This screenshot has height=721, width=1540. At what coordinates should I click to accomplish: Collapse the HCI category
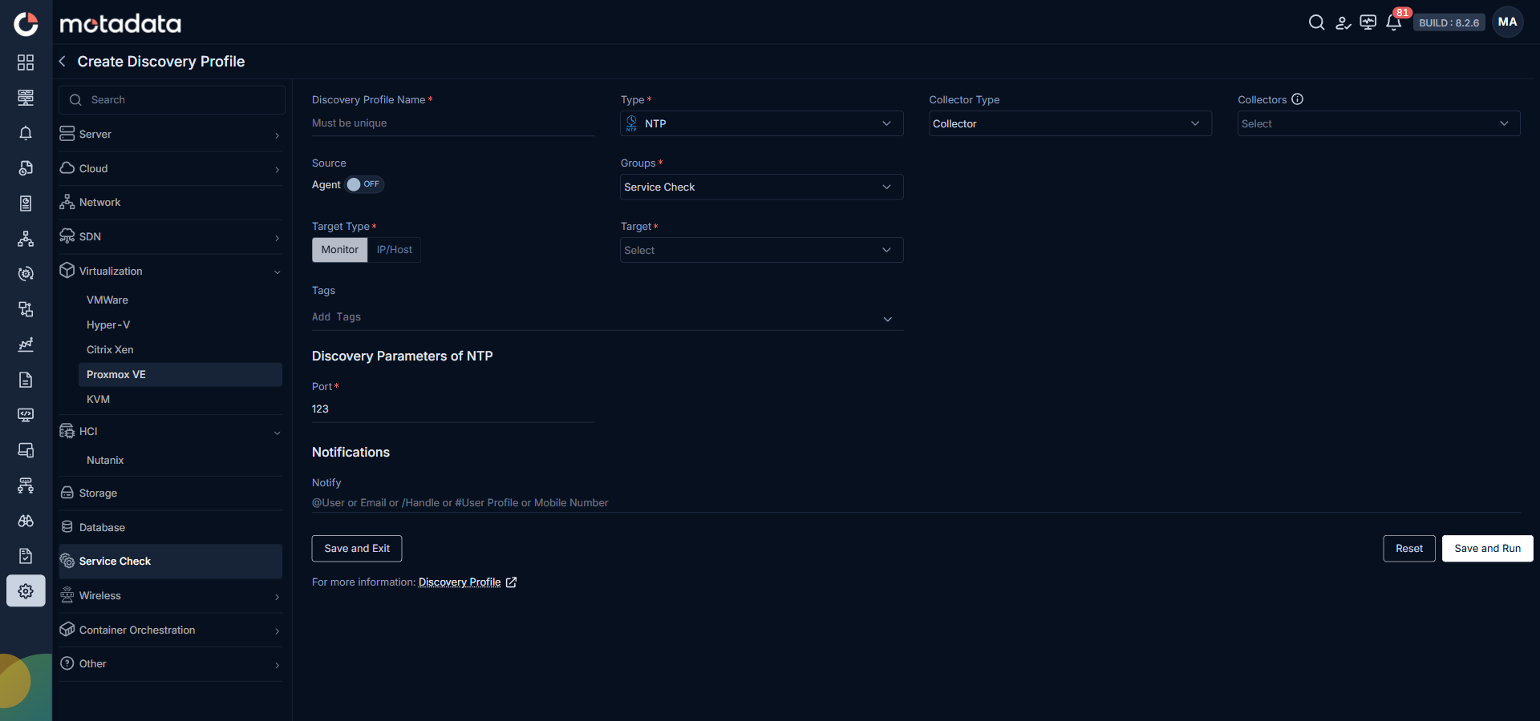(171, 432)
